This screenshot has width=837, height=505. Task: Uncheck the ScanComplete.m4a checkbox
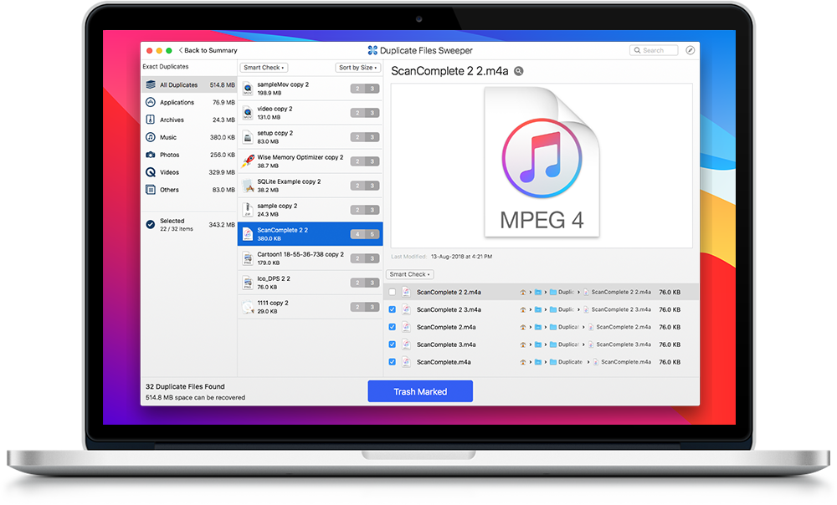click(x=393, y=362)
